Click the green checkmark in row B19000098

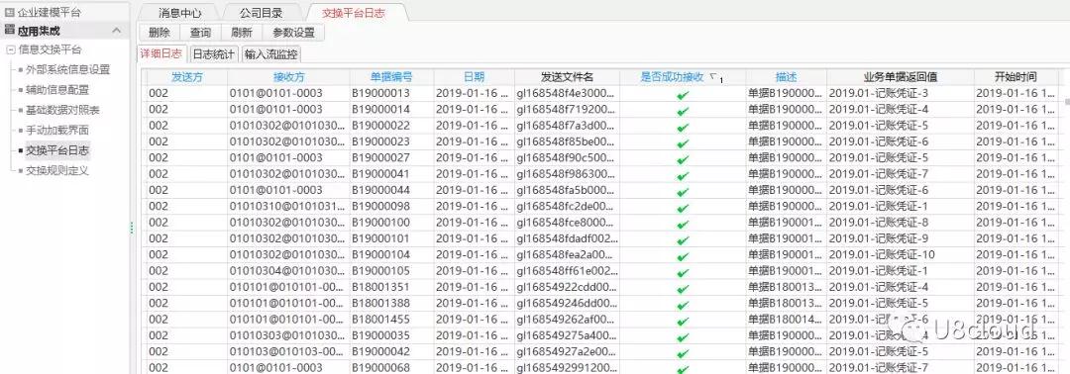coord(683,208)
